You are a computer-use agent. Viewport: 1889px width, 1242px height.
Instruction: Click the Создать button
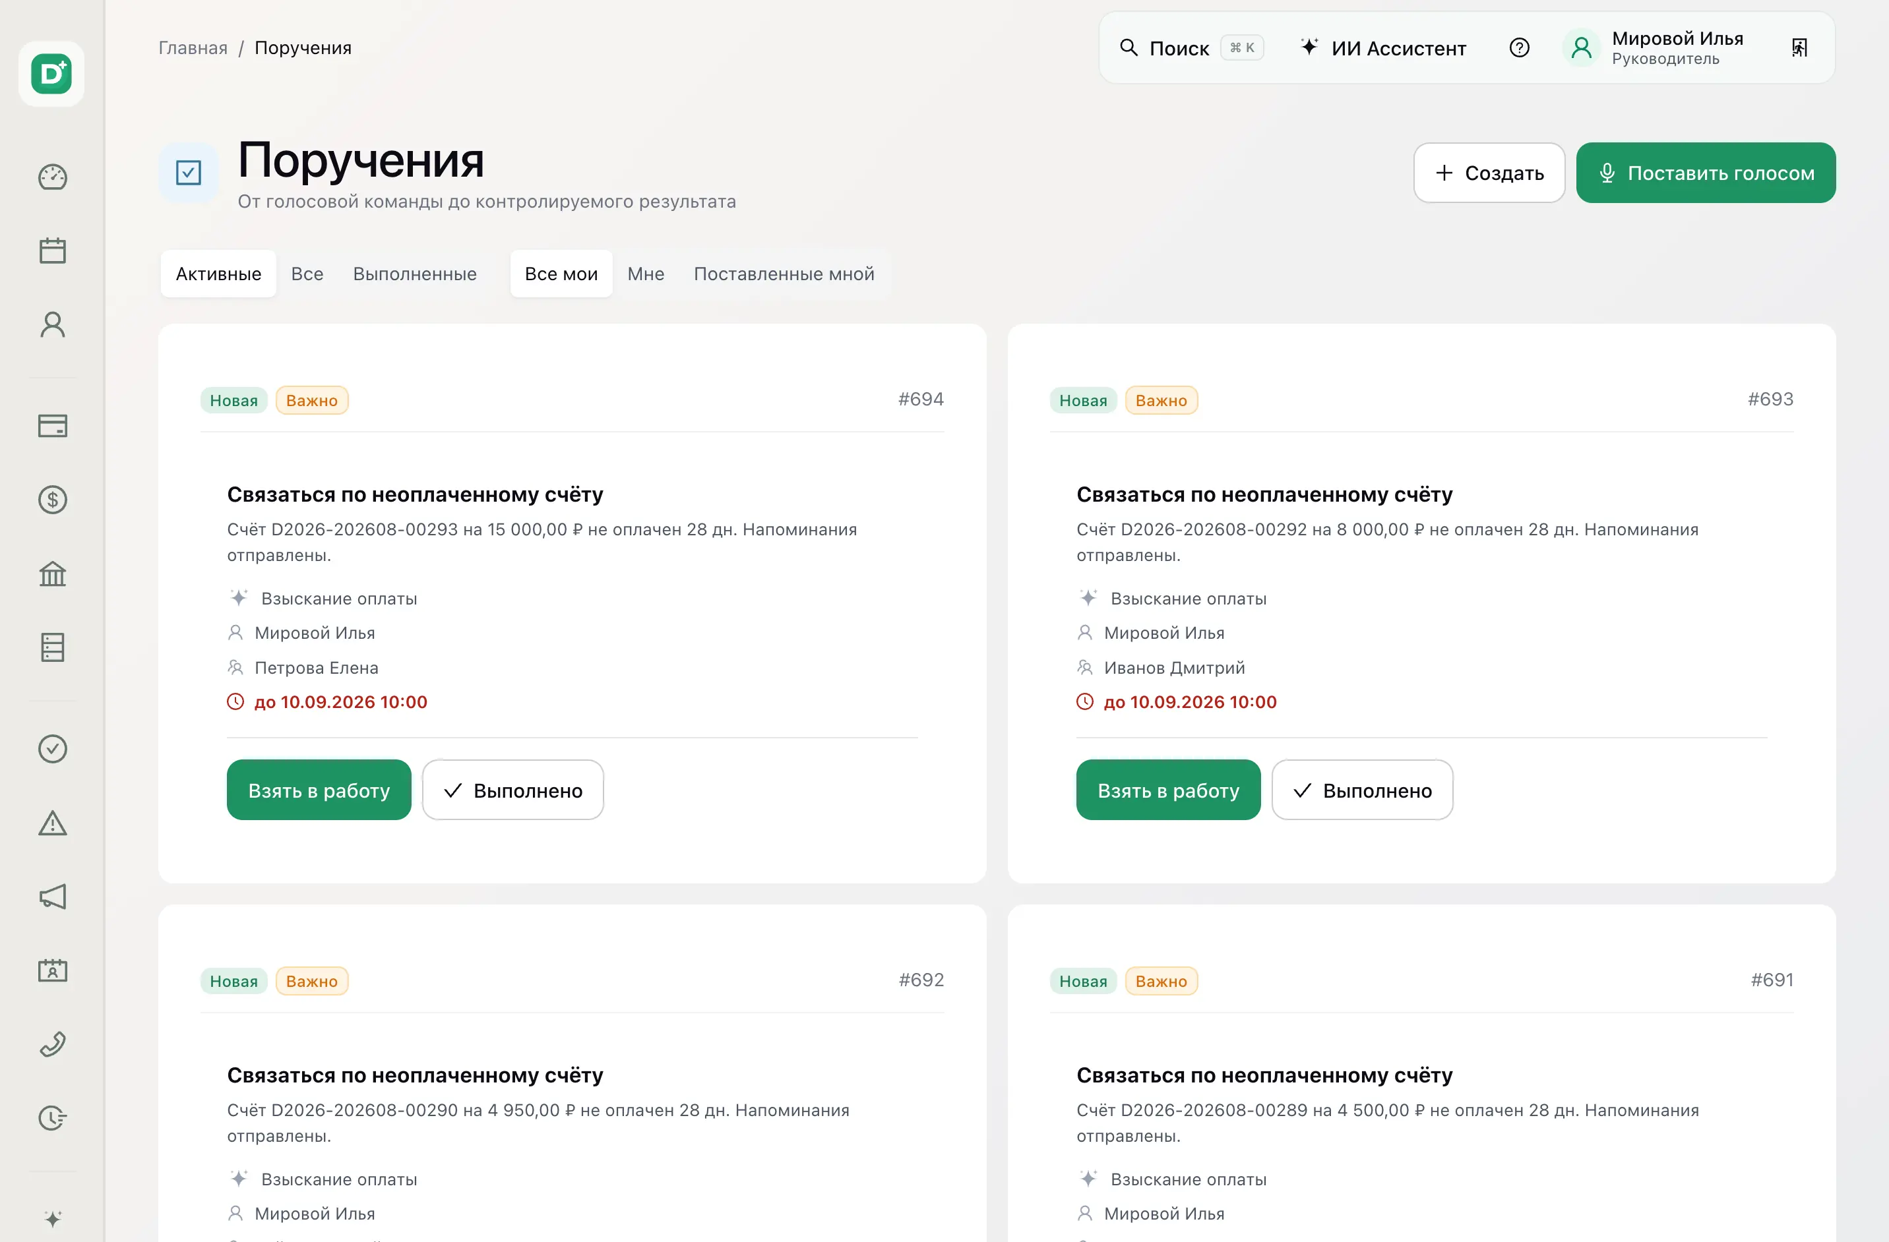[x=1489, y=173]
